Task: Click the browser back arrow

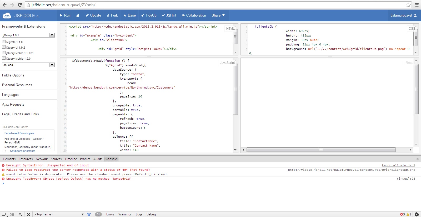Action: [4, 5]
